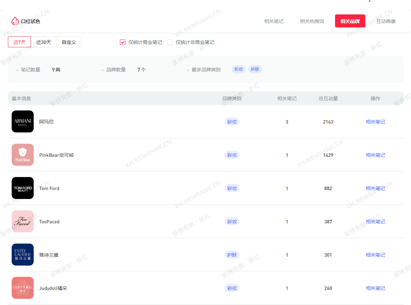
Task: Switch to the 互动画像 tab
Action: point(386,21)
